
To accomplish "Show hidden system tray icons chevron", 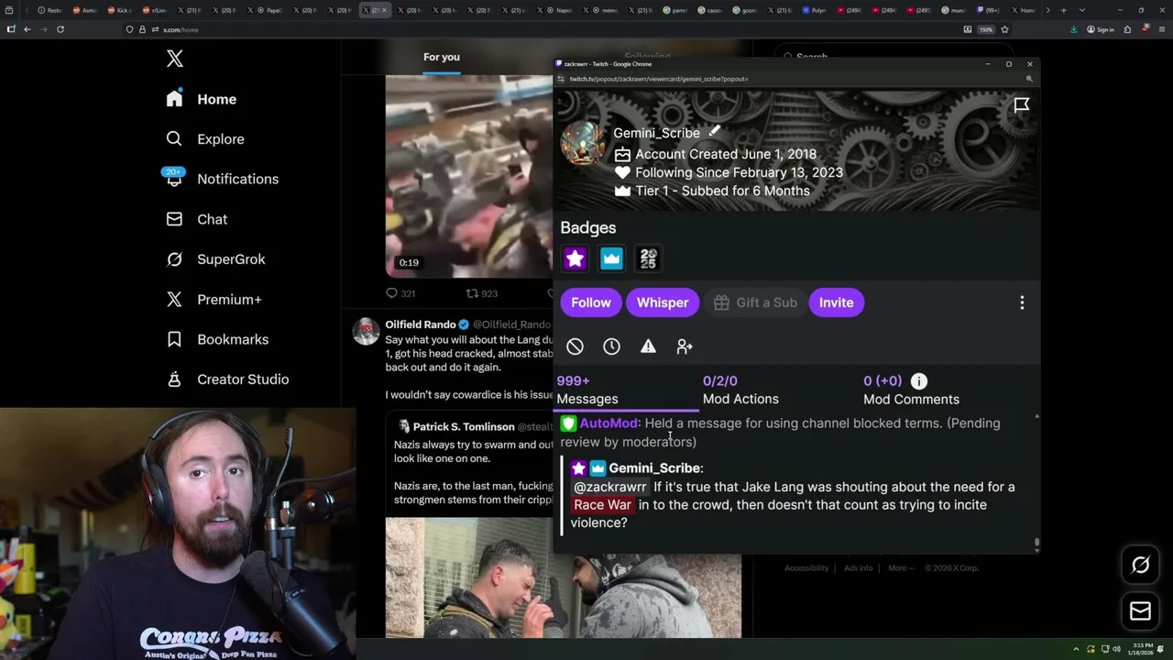I will (x=1077, y=649).
